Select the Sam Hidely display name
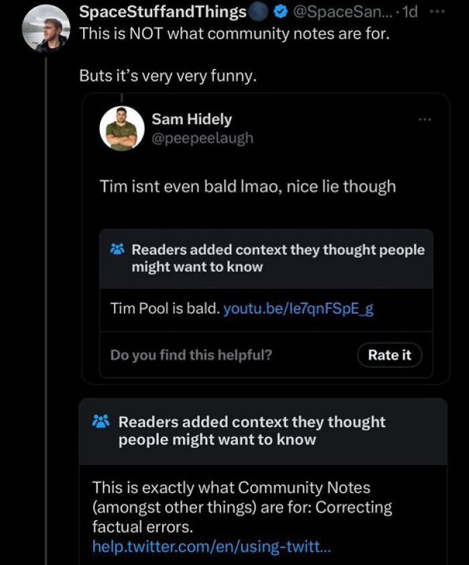Viewport: 469px width, 565px height. pyautogui.click(x=192, y=119)
